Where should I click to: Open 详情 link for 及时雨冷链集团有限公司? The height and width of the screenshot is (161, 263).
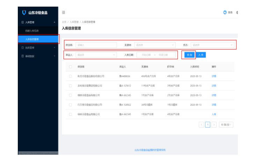click(x=214, y=86)
